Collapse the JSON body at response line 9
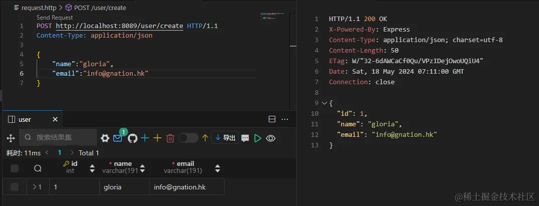 (324, 103)
